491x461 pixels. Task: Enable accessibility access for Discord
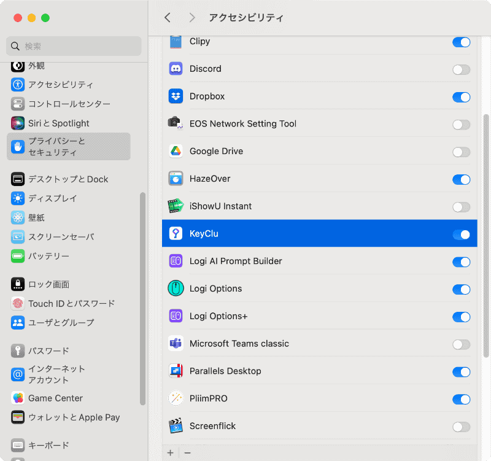pyautogui.click(x=461, y=69)
